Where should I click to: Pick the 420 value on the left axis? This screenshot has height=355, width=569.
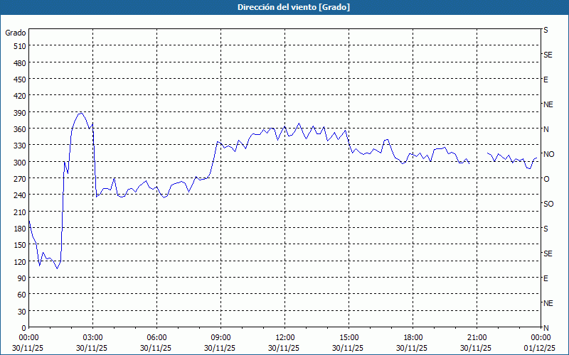tap(21, 96)
